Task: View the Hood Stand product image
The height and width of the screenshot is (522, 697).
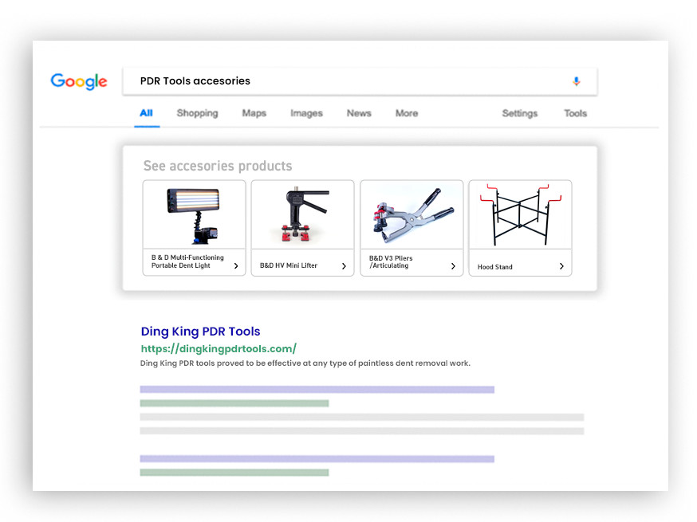Action: tap(520, 215)
